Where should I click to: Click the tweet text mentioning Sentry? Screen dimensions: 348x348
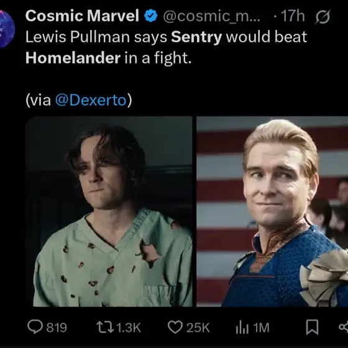(x=166, y=47)
